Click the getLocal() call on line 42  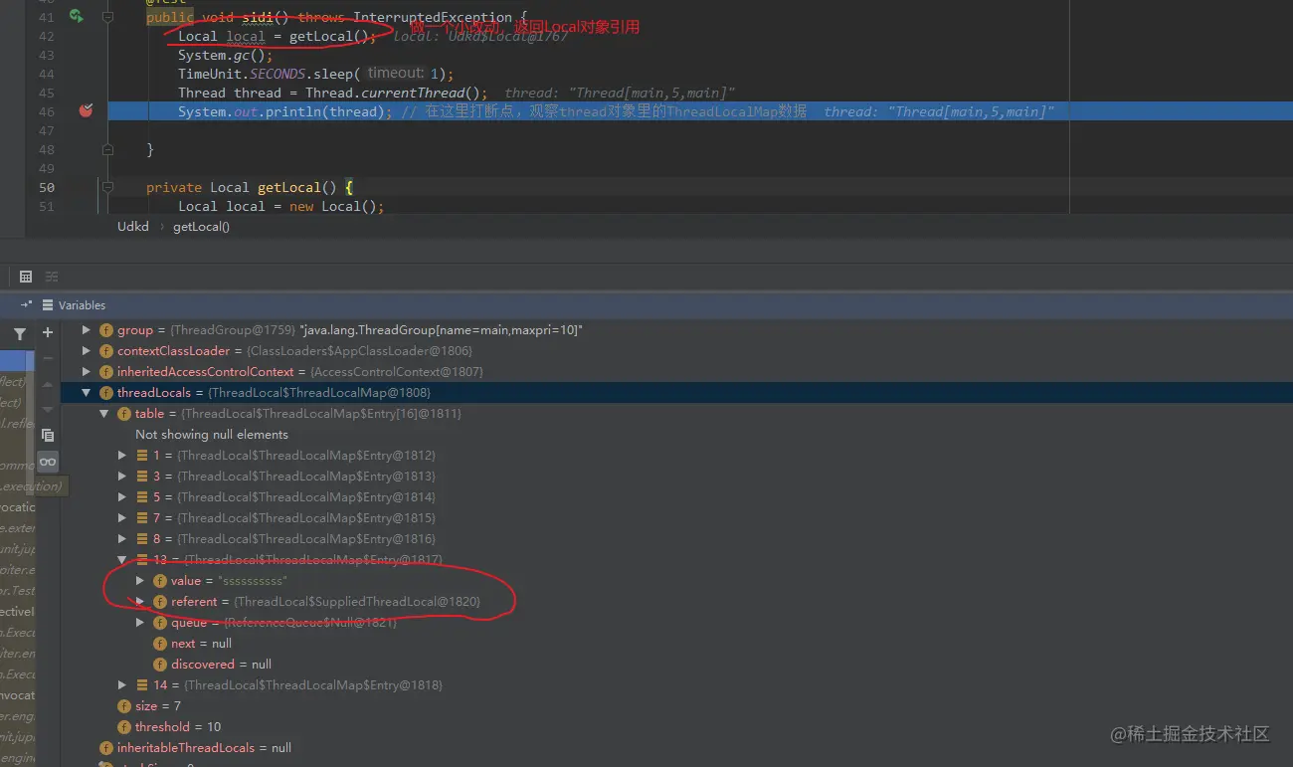point(329,37)
